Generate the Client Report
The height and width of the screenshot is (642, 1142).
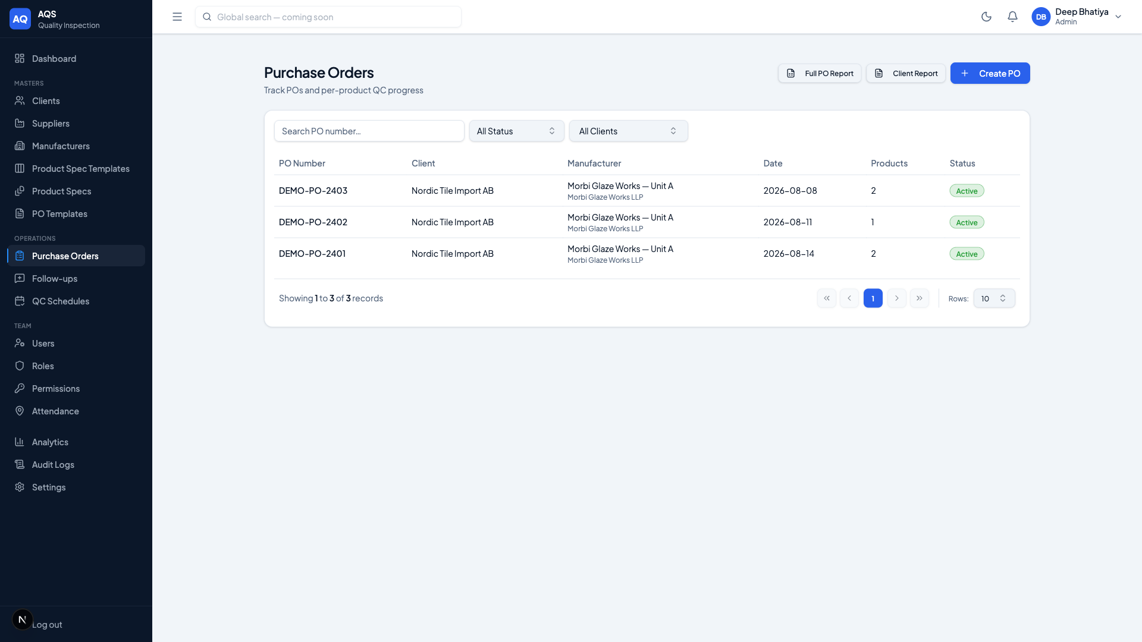tap(906, 73)
